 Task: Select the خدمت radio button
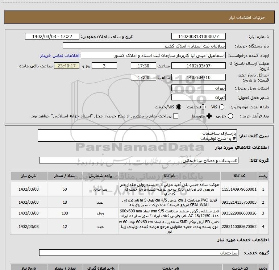(203, 107)
